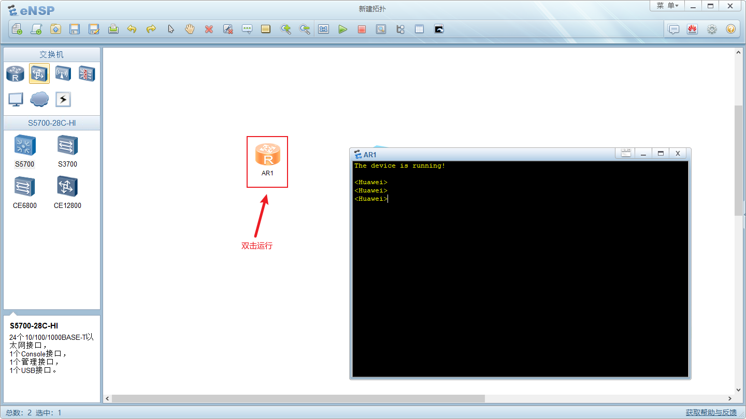Redo the last action
The image size is (746, 419).
click(151, 29)
